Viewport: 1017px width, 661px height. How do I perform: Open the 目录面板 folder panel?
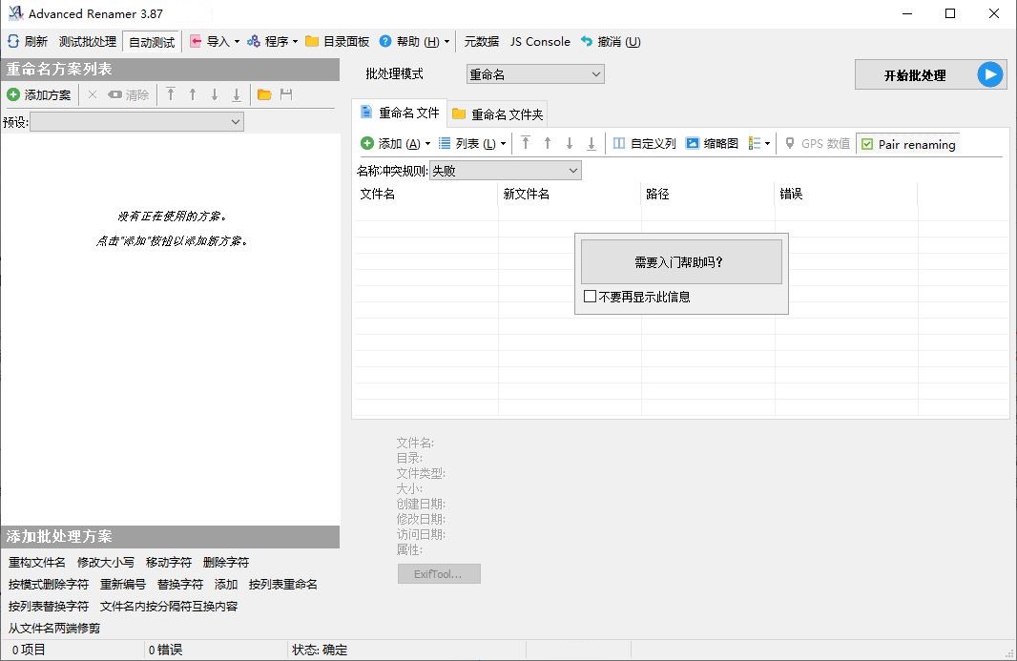[338, 42]
